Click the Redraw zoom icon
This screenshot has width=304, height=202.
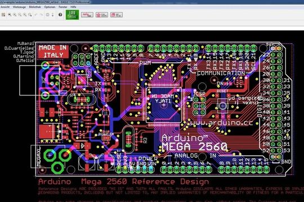(x=25, y=15)
